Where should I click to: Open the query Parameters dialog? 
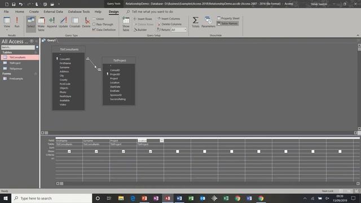(x=208, y=22)
